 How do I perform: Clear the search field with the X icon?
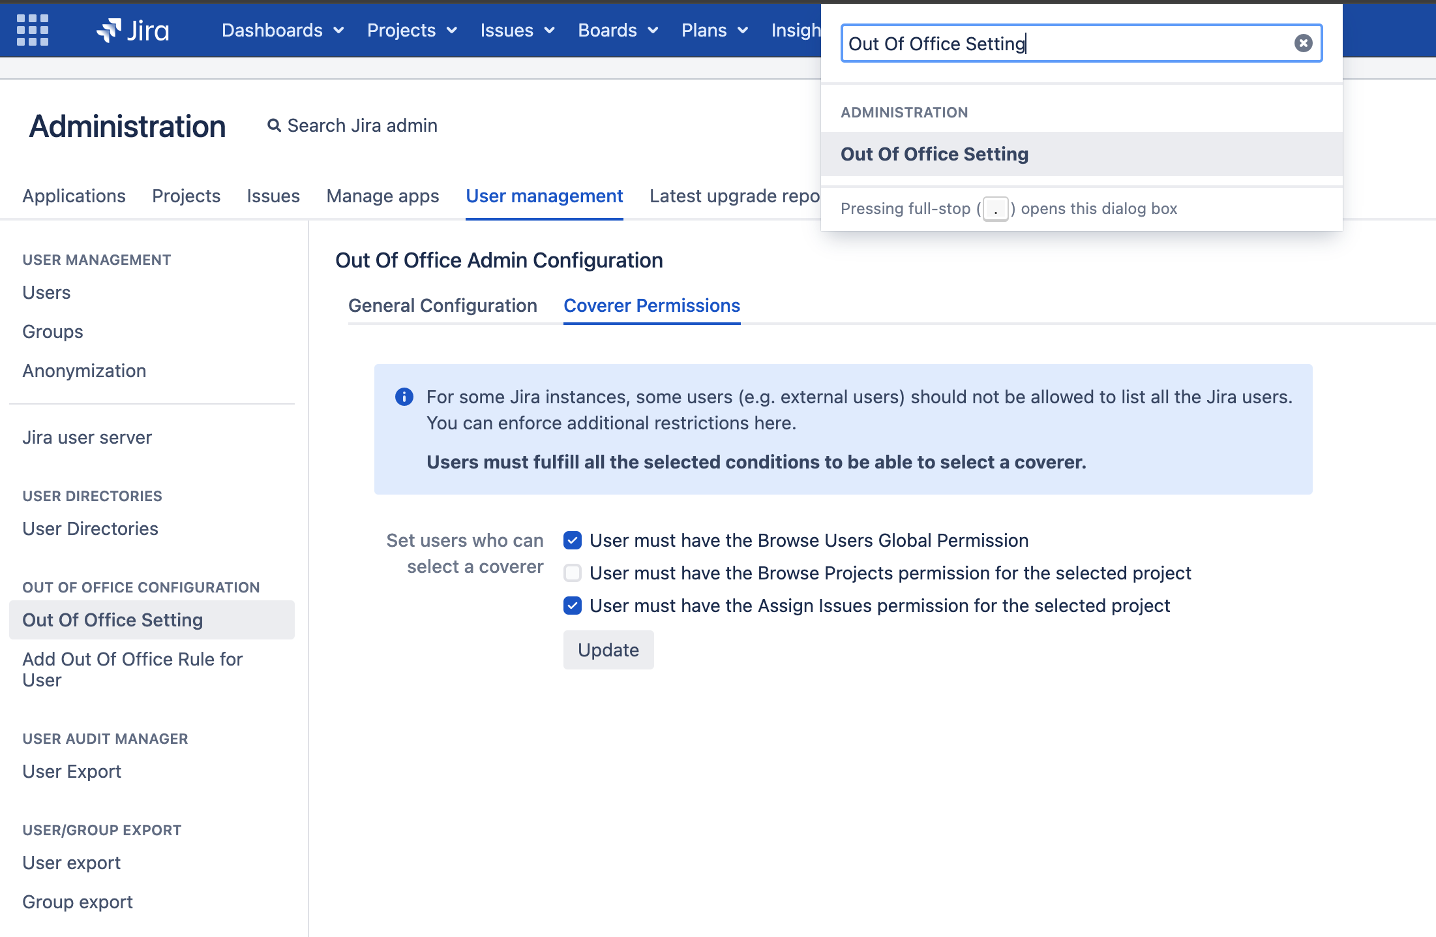coord(1303,43)
